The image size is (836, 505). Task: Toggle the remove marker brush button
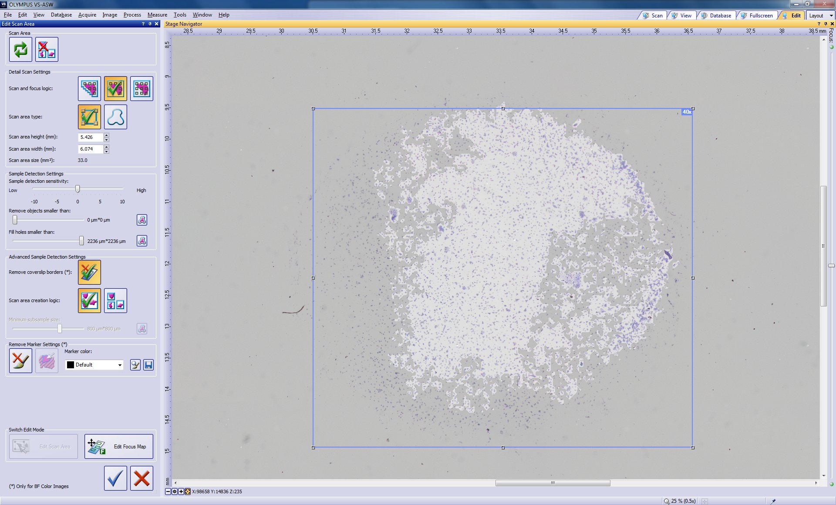click(20, 360)
